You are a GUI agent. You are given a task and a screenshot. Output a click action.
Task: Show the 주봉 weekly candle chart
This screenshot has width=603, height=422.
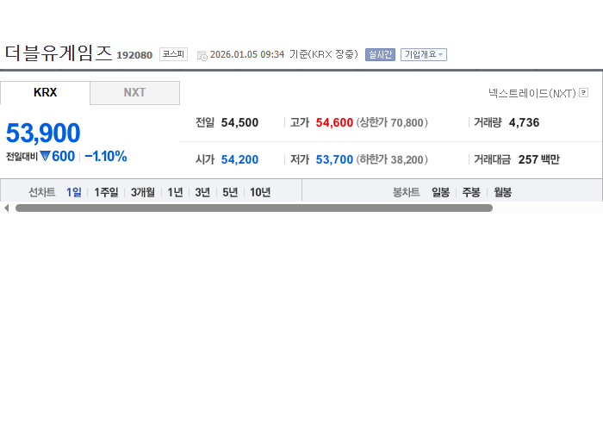(x=471, y=192)
